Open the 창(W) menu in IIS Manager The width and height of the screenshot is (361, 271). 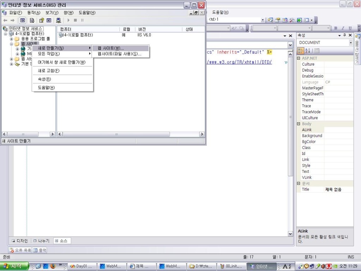(68, 13)
